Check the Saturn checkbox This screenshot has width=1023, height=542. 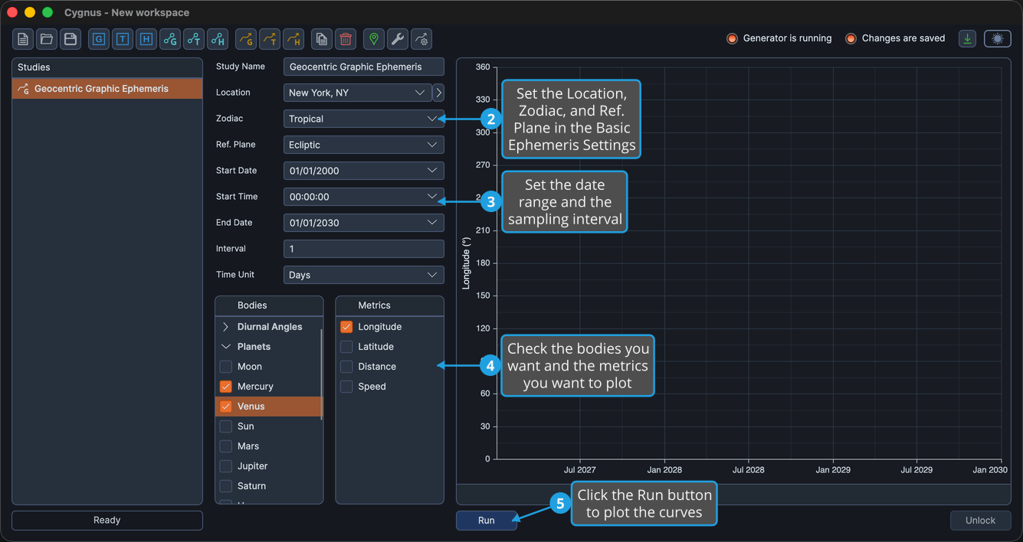click(x=226, y=486)
